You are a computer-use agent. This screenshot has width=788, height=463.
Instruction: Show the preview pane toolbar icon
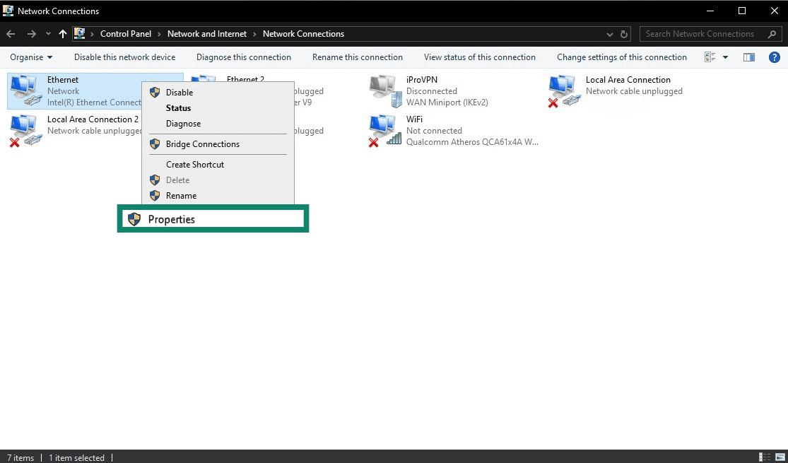point(748,57)
